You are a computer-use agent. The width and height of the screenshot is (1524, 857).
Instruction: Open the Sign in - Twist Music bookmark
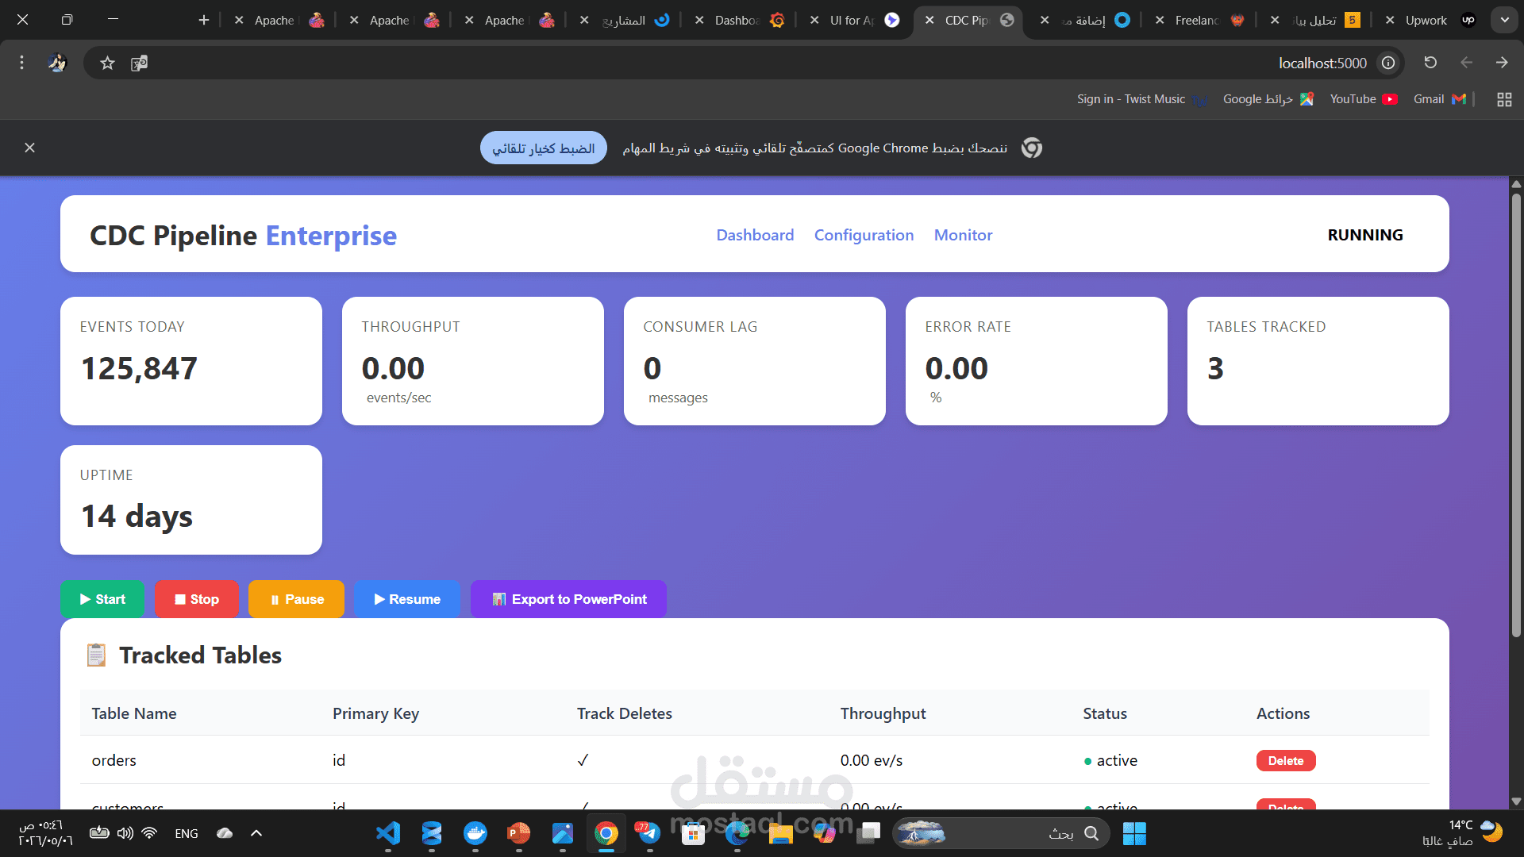[x=1142, y=99]
